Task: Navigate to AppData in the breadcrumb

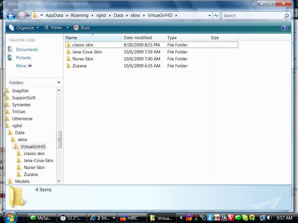Action: coord(54,15)
